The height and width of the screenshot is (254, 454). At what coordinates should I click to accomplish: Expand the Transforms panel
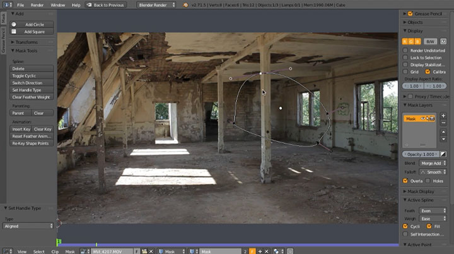(13, 42)
